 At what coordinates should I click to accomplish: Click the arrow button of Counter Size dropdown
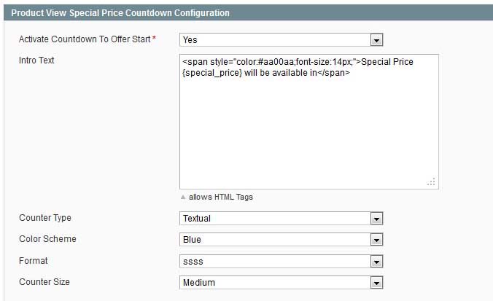(x=376, y=283)
